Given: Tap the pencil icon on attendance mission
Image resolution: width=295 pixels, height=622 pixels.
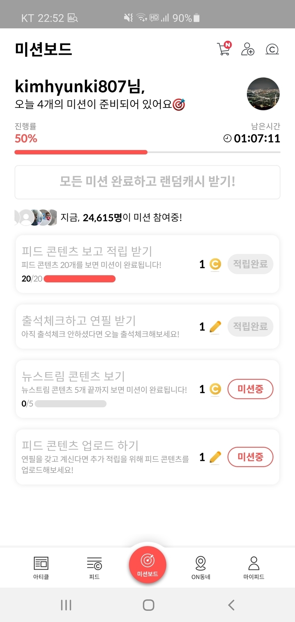Looking at the screenshot, I should [215, 327].
